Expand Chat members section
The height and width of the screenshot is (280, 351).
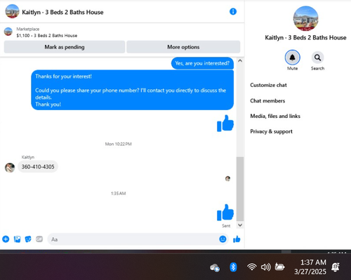click(x=267, y=101)
